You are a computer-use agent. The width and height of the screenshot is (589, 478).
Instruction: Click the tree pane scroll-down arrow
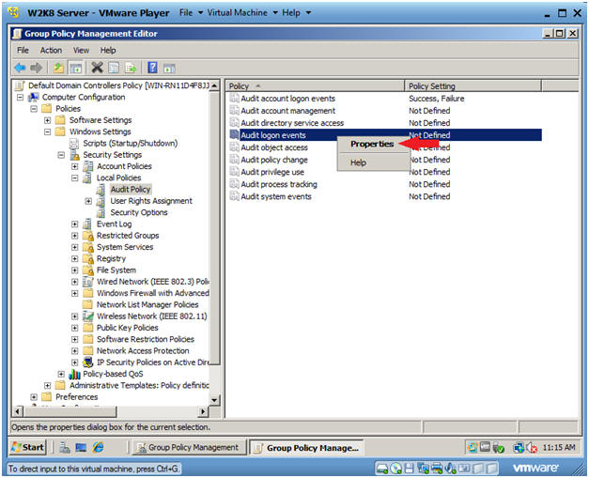tap(214, 400)
